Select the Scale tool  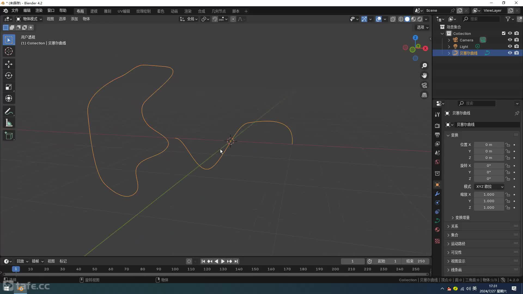pyautogui.click(x=9, y=87)
